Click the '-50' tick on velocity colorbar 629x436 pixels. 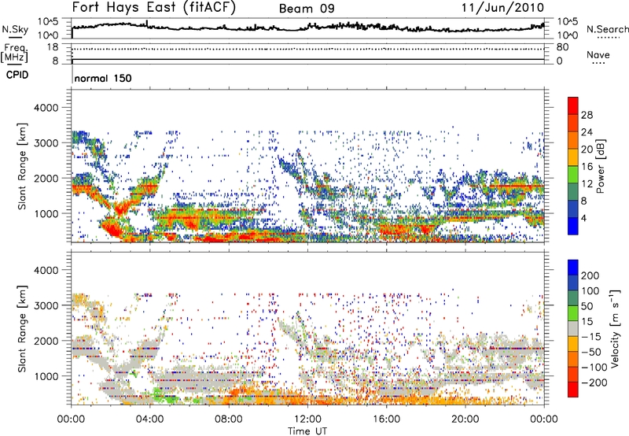click(591, 352)
